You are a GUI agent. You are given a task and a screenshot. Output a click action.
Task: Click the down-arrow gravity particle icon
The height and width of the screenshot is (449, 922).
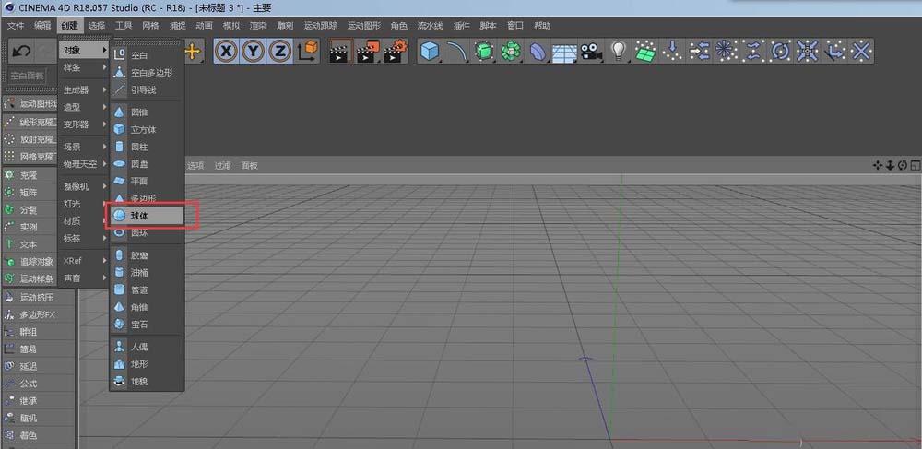pos(672,52)
